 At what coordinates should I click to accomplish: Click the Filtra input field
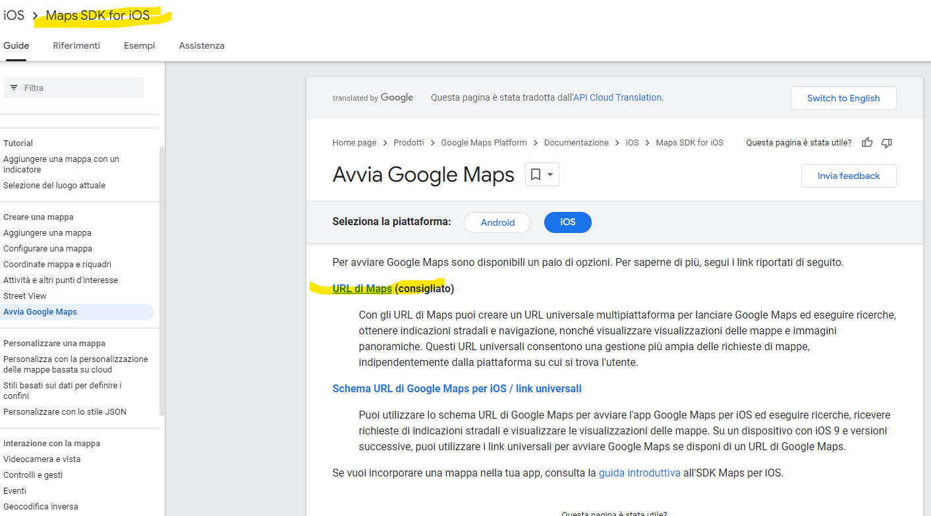[x=73, y=88]
